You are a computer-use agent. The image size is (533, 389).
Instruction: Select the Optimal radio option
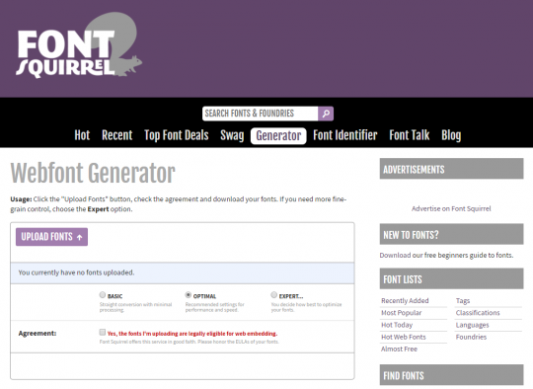click(188, 295)
